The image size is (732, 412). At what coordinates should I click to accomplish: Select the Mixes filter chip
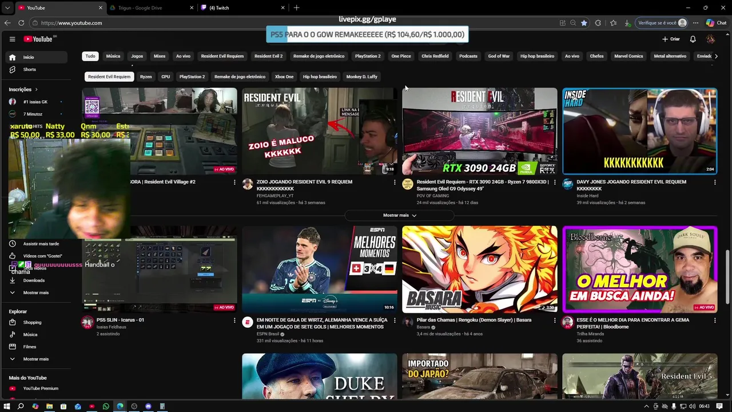click(x=160, y=56)
